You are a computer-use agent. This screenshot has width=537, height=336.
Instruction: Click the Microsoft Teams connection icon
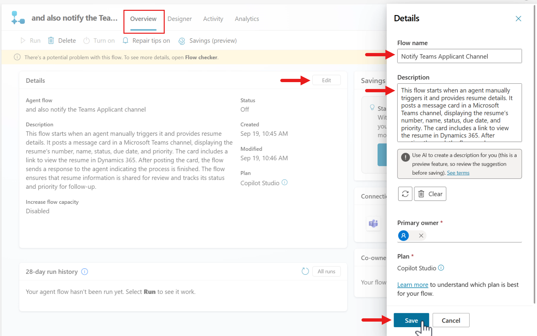373,224
